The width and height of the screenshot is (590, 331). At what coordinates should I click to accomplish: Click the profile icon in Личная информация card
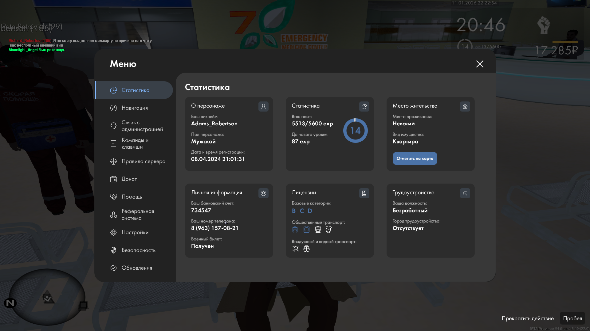[263, 193]
